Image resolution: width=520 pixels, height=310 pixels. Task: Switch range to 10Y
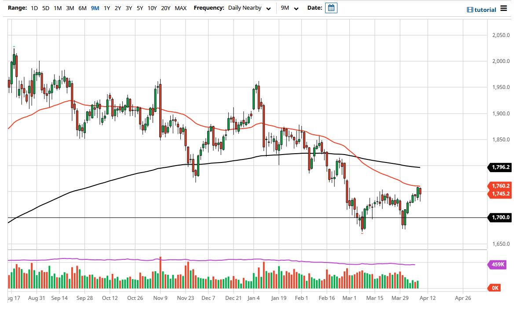152,8
